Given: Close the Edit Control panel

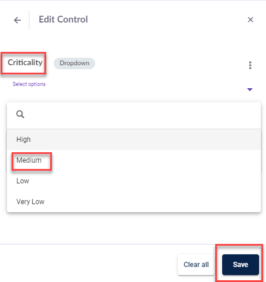Looking at the screenshot, I should (x=250, y=20).
